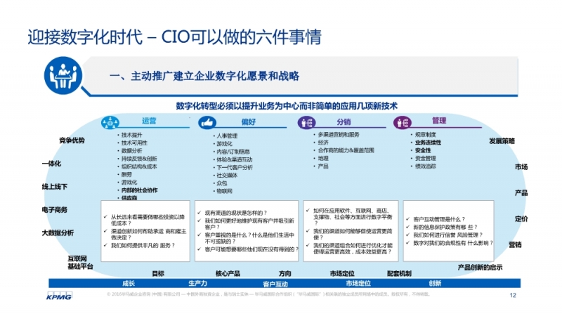562x316 pixels.
Task: Click 游戏化 in the 偏好 column
Action: coord(224,144)
